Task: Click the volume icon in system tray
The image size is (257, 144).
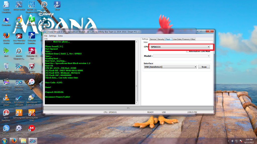Action: point(233,141)
